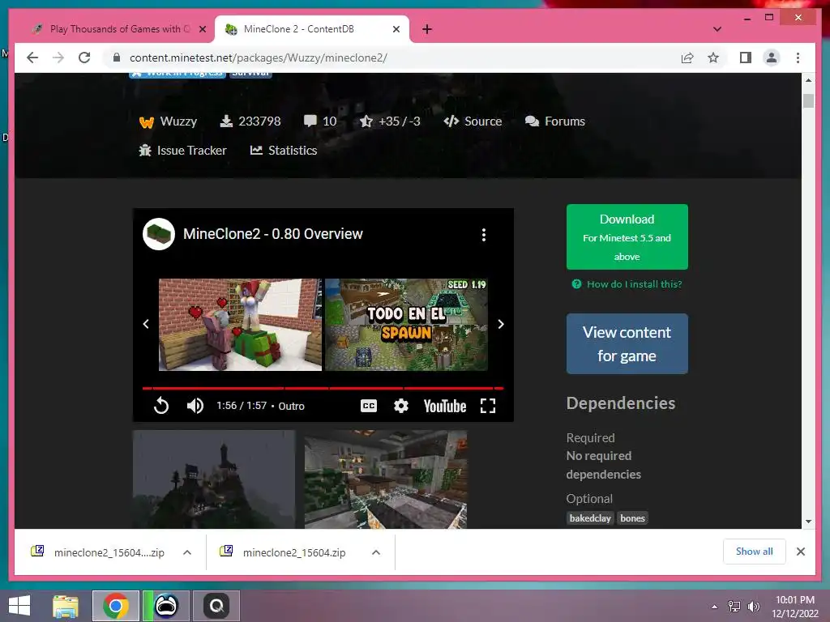Click Show all downloads button
The image size is (830, 622).
coord(755,552)
